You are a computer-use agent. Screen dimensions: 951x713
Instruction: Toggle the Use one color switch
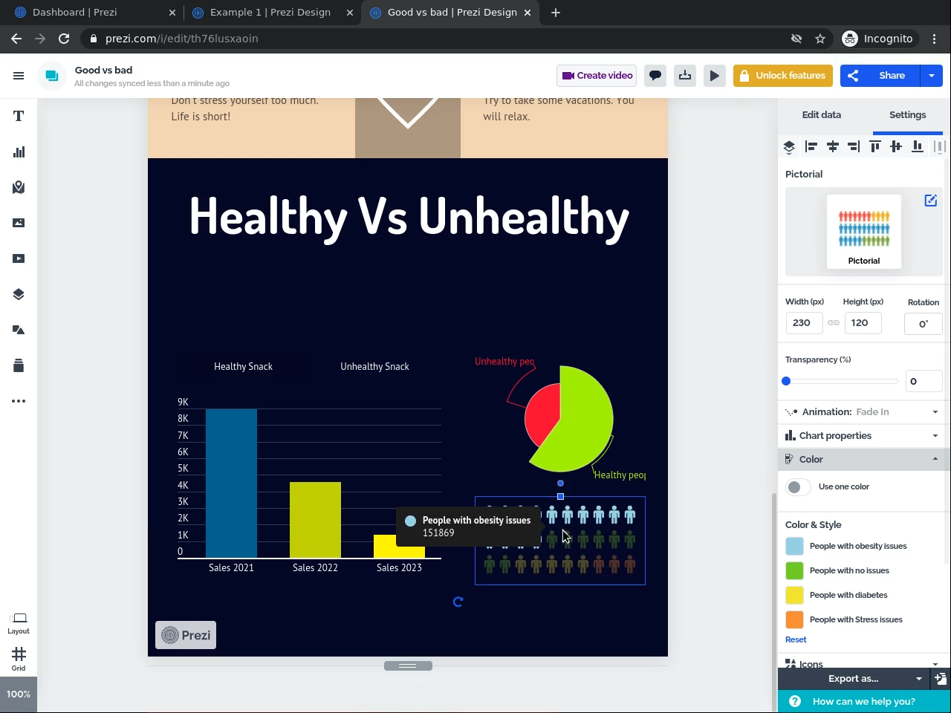point(798,487)
